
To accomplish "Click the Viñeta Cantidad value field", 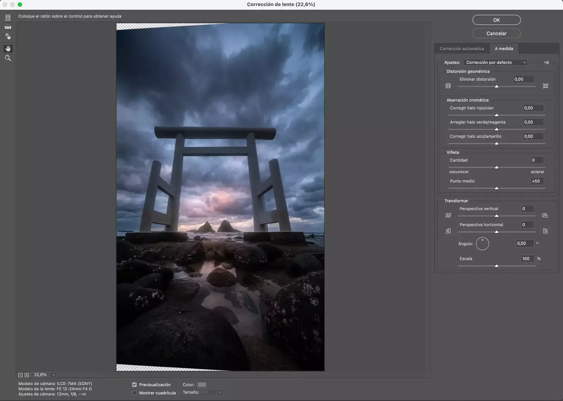I will pos(537,160).
